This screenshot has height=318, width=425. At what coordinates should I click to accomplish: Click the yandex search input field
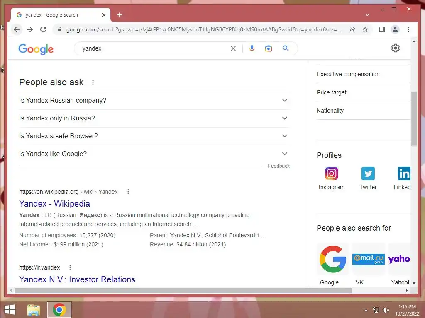[x=154, y=48]
